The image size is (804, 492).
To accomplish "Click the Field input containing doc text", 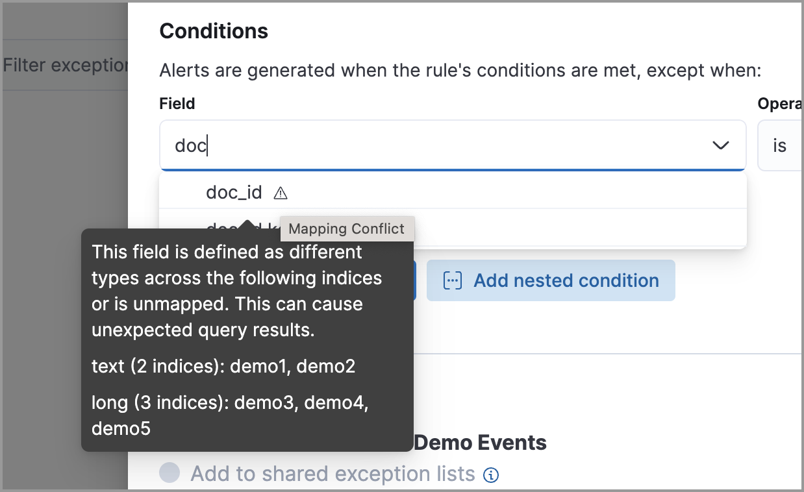I will pos(390,145).
